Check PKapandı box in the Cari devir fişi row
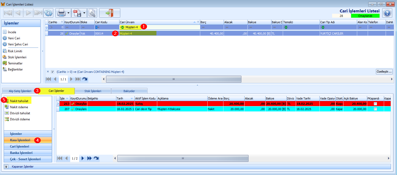 375,109
